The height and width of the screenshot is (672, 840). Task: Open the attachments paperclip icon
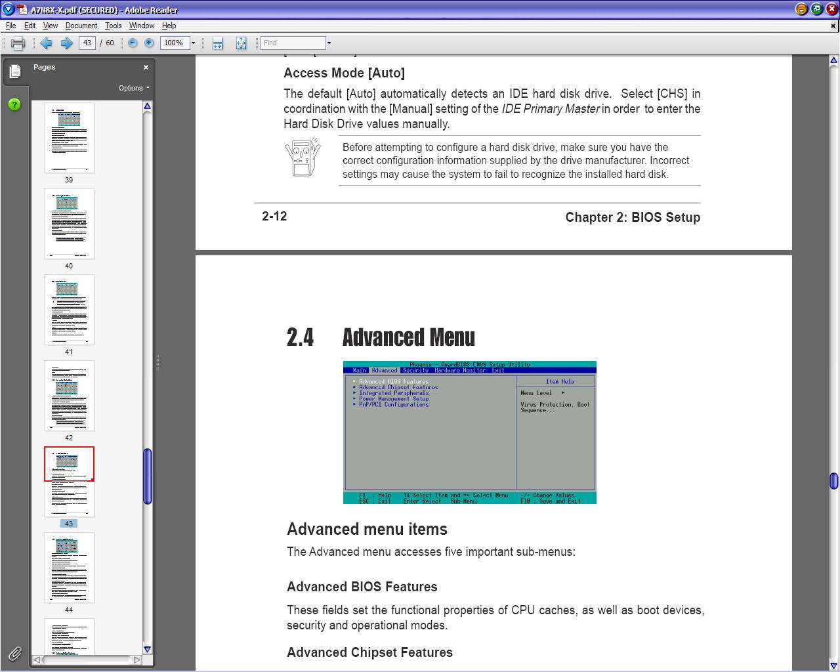pos(14,653)
